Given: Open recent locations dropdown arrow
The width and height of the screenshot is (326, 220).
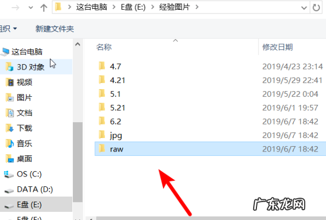Looking at the screenshot, I should (30, 8).
